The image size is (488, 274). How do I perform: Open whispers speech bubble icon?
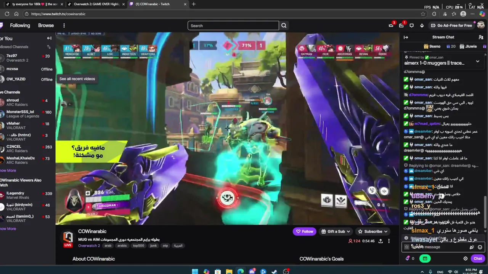click(x=411, y=25)
